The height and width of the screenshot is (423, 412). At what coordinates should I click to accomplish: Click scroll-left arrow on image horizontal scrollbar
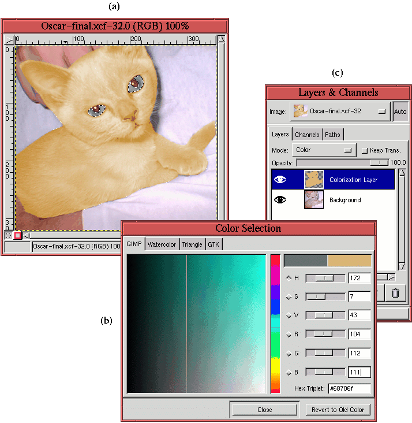coord(26,235)
